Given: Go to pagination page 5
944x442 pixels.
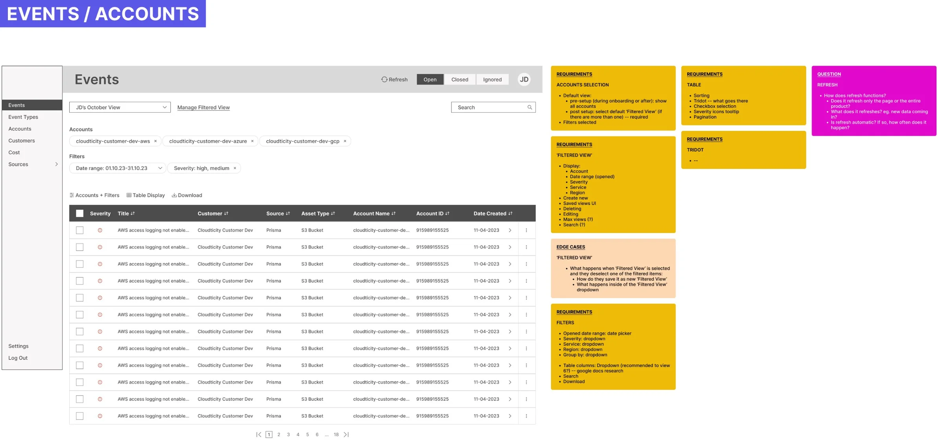Looking at the screenshot, I should (x=308, y=435).
